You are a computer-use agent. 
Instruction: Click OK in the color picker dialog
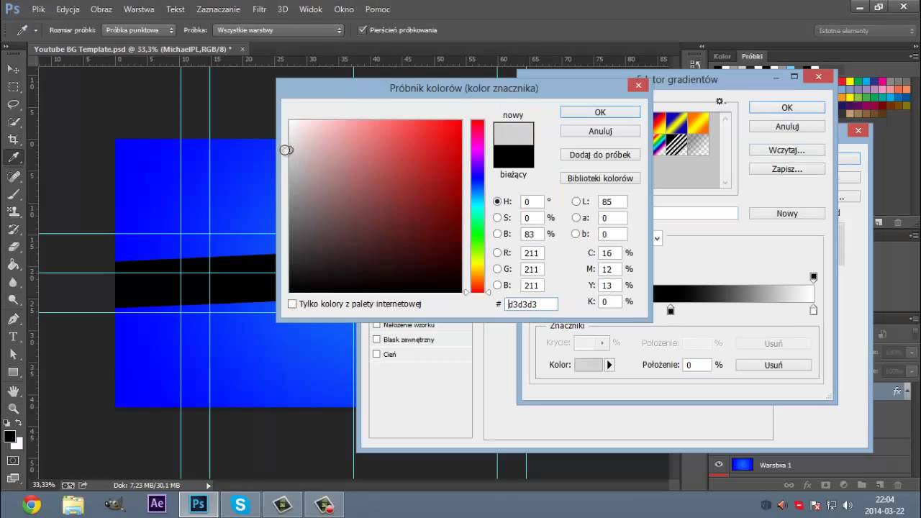pyautogui.click(x=600, y=112)
